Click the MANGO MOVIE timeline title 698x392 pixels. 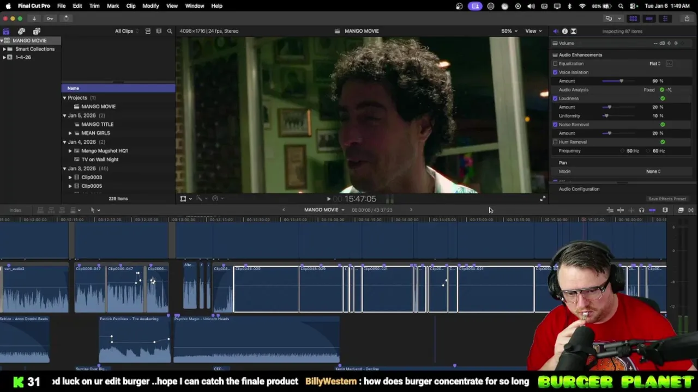coord(321,210)
